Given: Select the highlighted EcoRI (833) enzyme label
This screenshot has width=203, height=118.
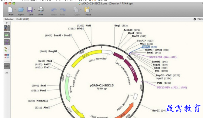Looking at the screenshot, I should 150,47.
